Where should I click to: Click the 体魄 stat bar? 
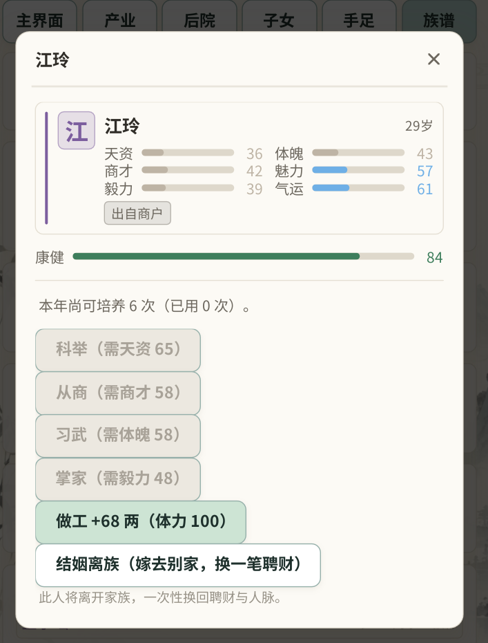[358, 153]
